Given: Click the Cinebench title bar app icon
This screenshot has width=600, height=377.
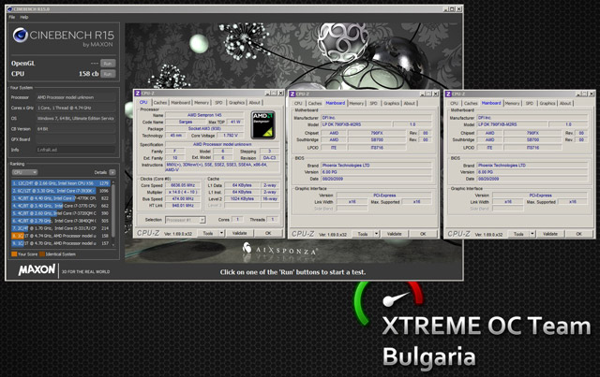Looking at the screenshot, I should pos(9,8).
